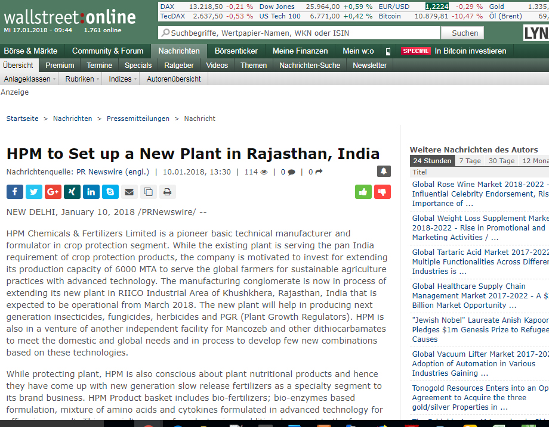Go to Startseite breadcrumb
549x427 pixels.
tap(23, 119)
